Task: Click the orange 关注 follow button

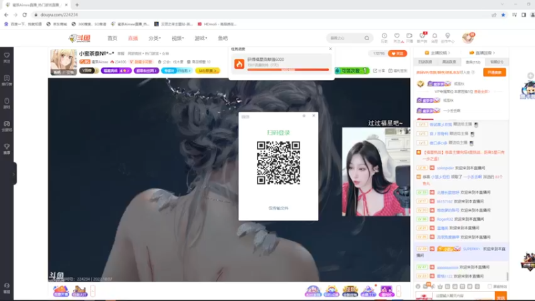Action: 397,54
